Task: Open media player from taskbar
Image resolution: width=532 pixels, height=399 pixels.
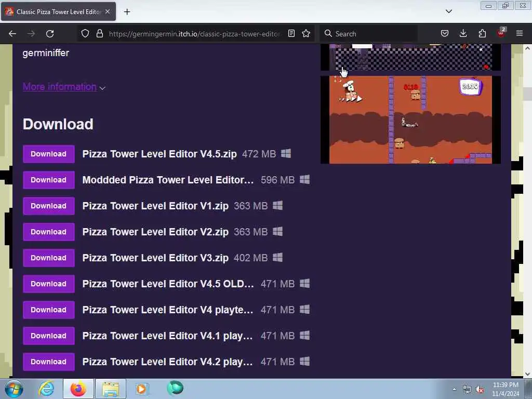Action: pyautogui.click(x=142, y=389)
